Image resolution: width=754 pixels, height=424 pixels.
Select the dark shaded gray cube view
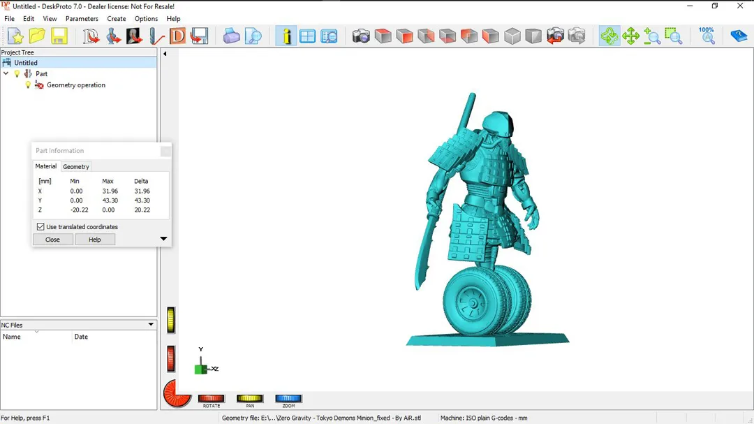coord(533,36)
